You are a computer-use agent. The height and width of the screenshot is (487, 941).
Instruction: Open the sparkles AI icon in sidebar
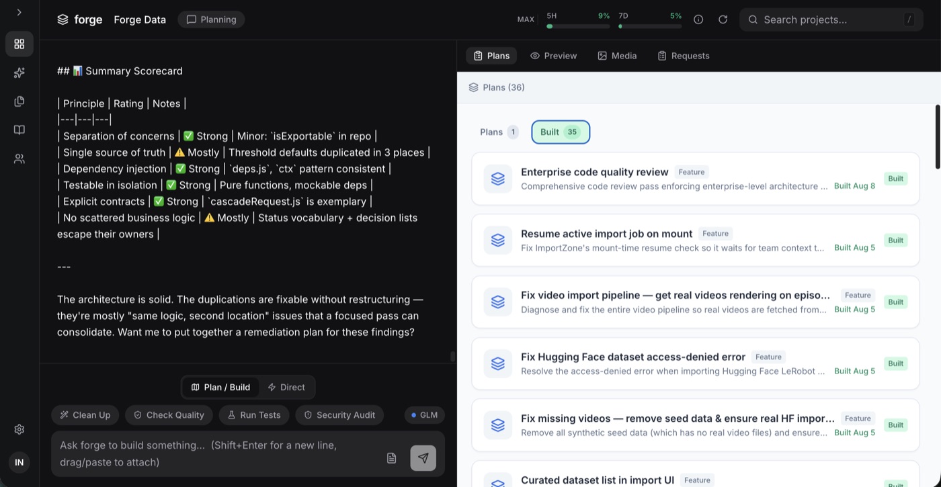(19, 73)
